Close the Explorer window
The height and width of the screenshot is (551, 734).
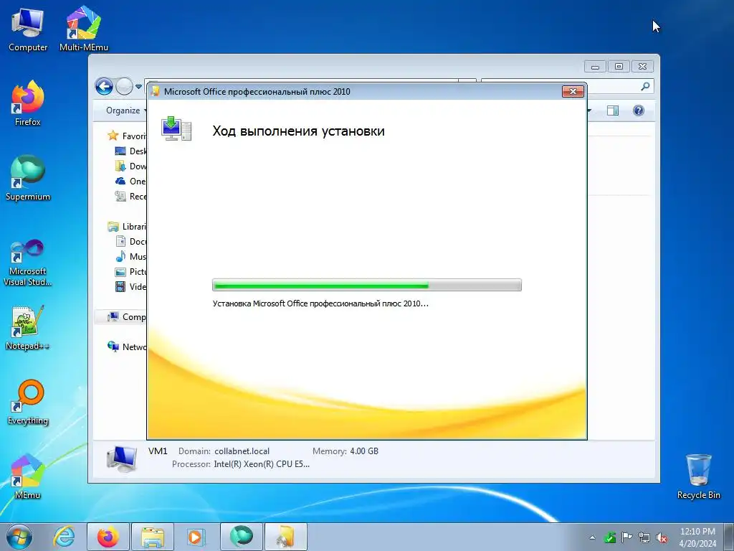[x=642, y=67]
